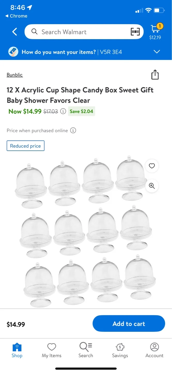Tap the Search Walmart input field
The width and height of the screenshot is (172, 373).
[77, 32]
